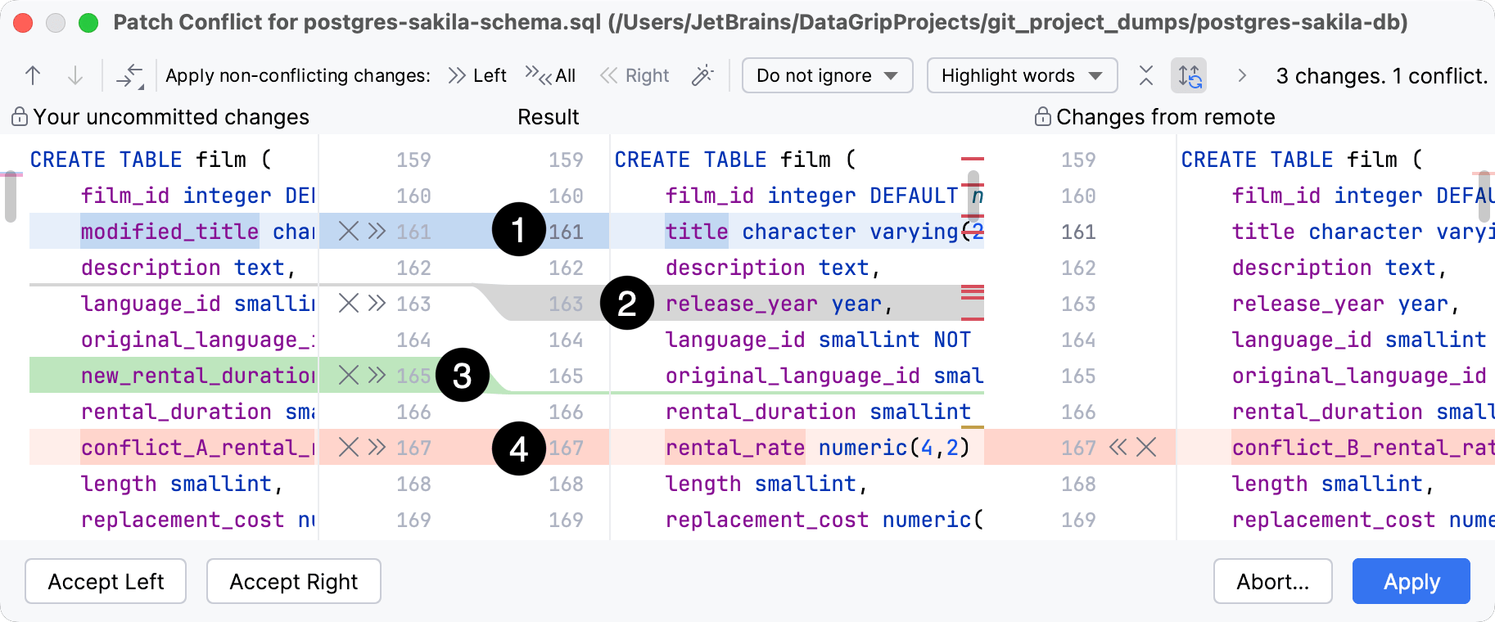Viewport: 1495px width, 622px height.
Task: Click the compare contents branch icon
Action: [129, 76]
